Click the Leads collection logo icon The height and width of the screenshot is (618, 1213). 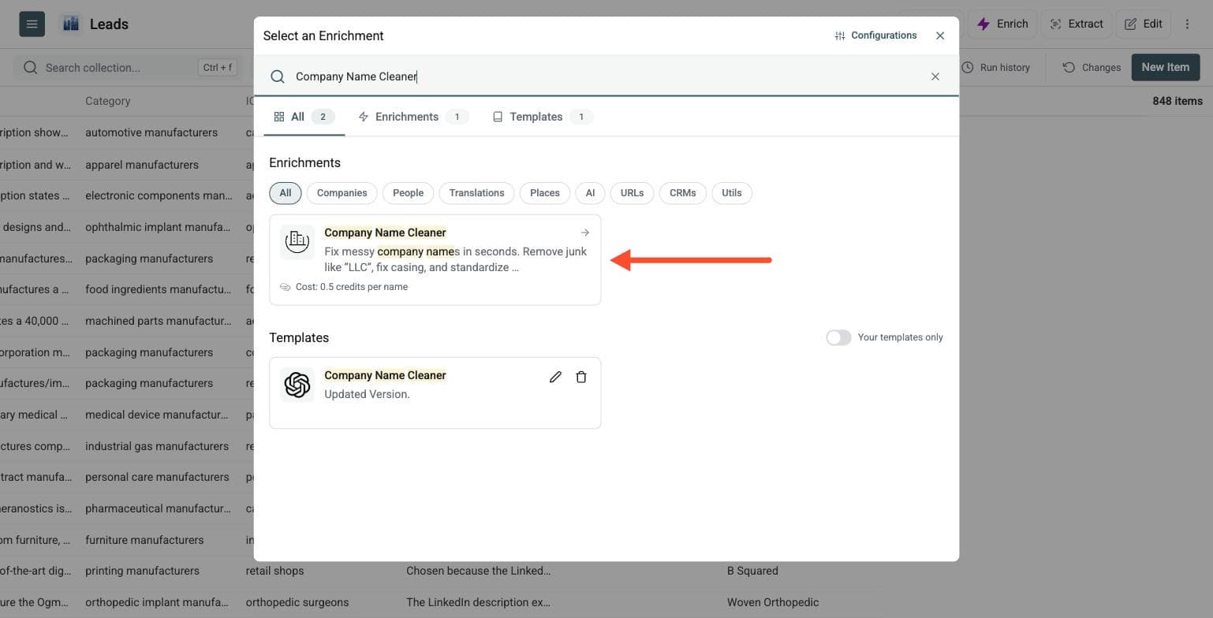click(71, 24)
